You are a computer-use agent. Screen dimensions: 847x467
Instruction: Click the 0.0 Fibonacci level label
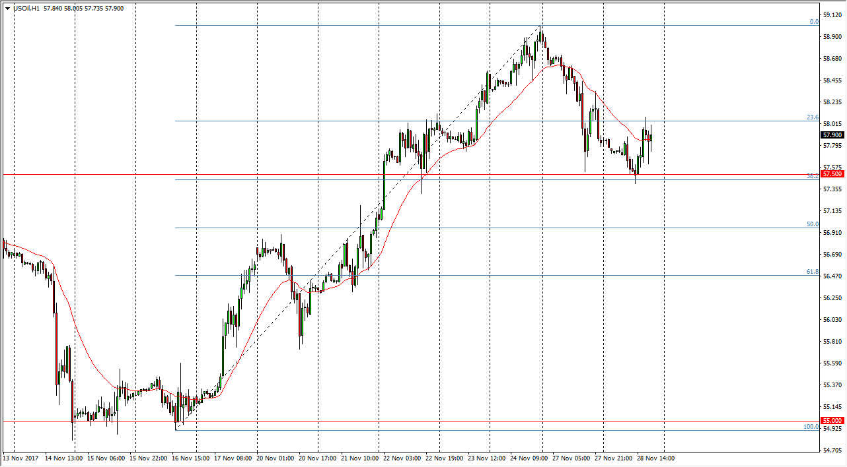point(814,22)
